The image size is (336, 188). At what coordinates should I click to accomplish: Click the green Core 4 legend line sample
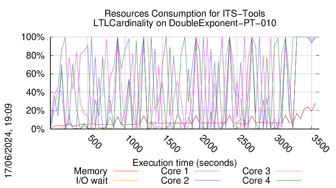click(289, 180)
